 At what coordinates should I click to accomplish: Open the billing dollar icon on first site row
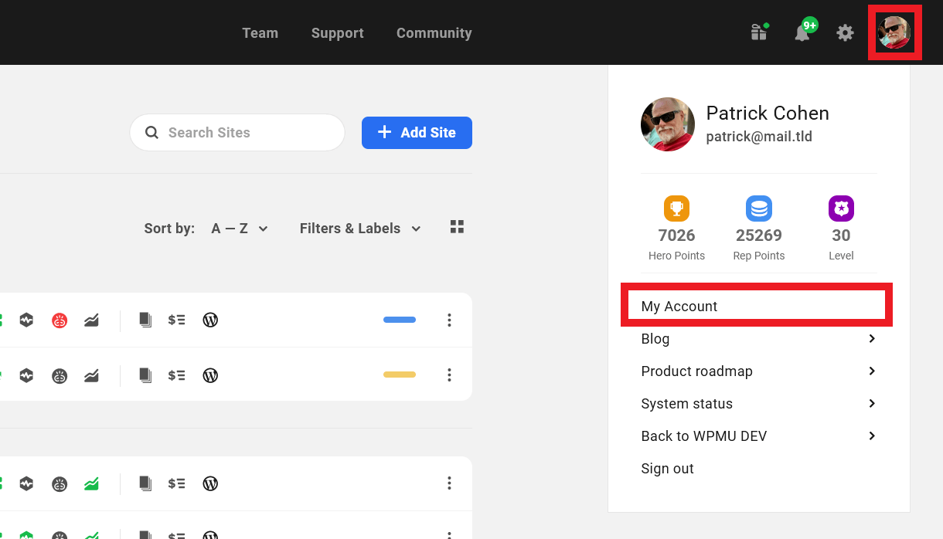(176, 319)
